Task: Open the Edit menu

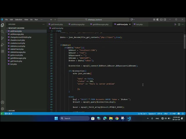Action: coord(11,20)
